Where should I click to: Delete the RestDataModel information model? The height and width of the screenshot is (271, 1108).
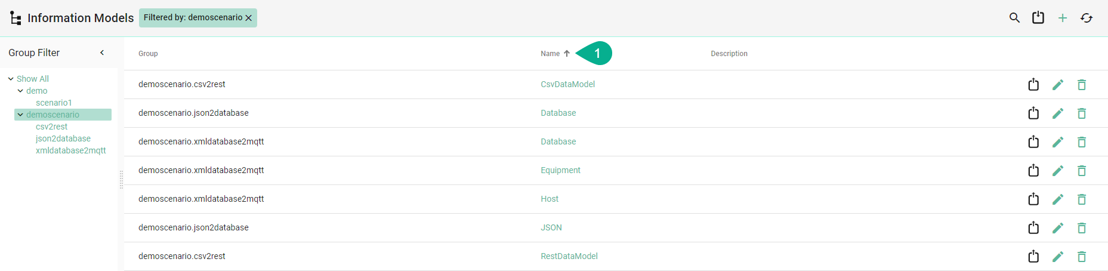point(1082,257)
